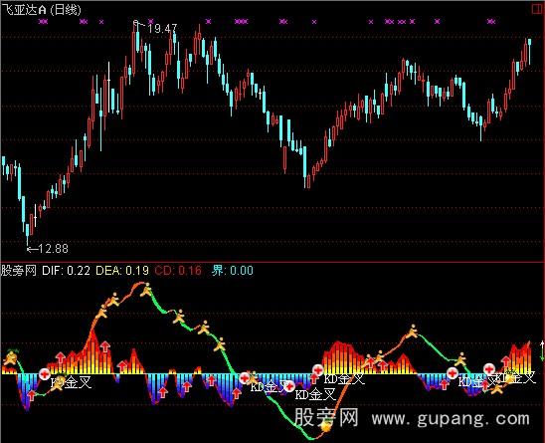Screen dimensions: 545x443
Task: Select the chart title 飞亚达A (日线)
Action: (42, 9)
